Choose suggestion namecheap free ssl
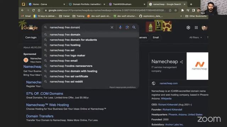Image resolution: width=227 pixels, height=127 pixels. point(90,50)
